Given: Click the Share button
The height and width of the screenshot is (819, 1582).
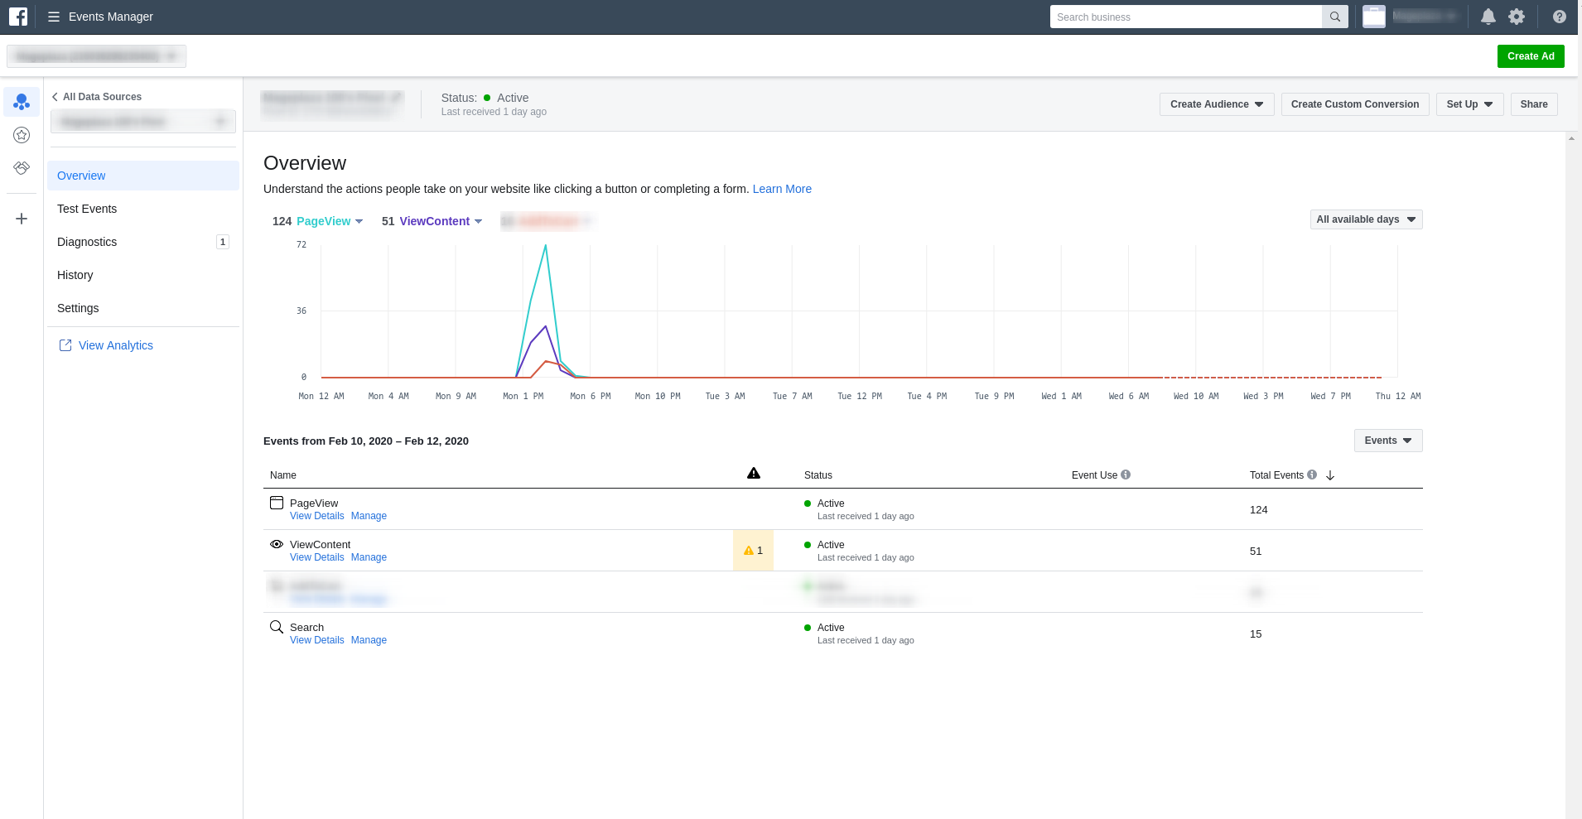Looking at the screenshot, I should [1534, 104].
